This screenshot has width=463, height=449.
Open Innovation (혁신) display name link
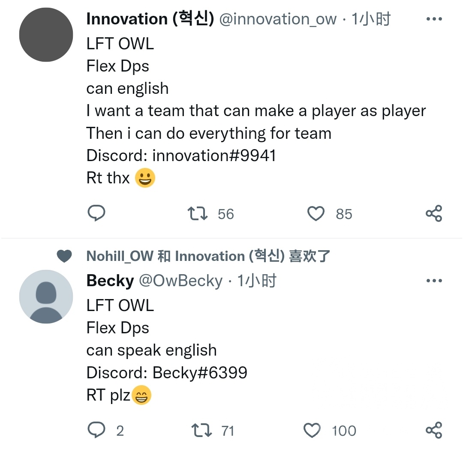[150, 19]
